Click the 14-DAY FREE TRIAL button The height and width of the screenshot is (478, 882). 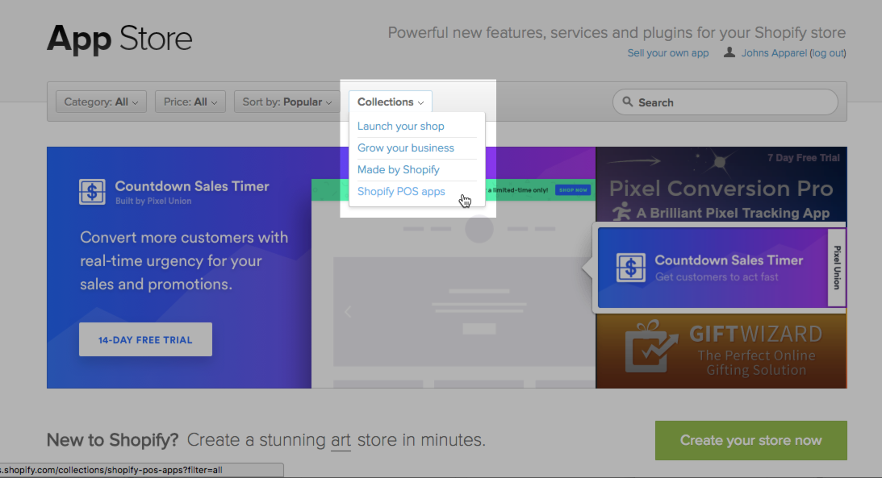click(146, 339)
